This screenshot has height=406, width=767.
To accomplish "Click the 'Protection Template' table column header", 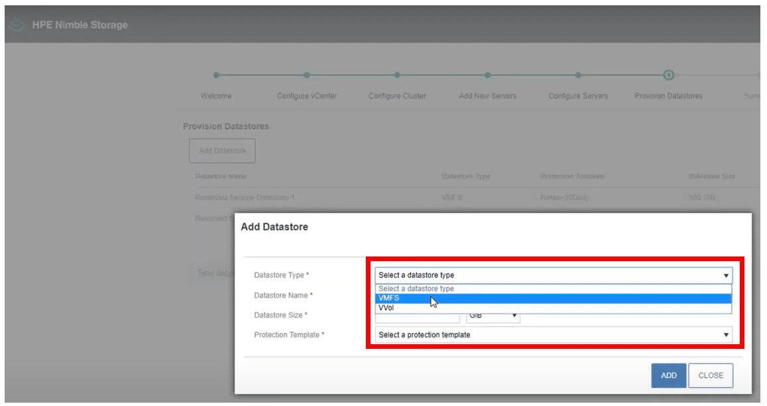I will [x=572, y=176].
